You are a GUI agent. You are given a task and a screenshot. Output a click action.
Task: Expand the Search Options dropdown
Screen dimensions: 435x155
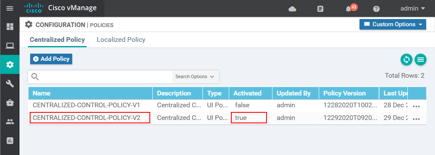pyautogui.click(x=195, y=76)
